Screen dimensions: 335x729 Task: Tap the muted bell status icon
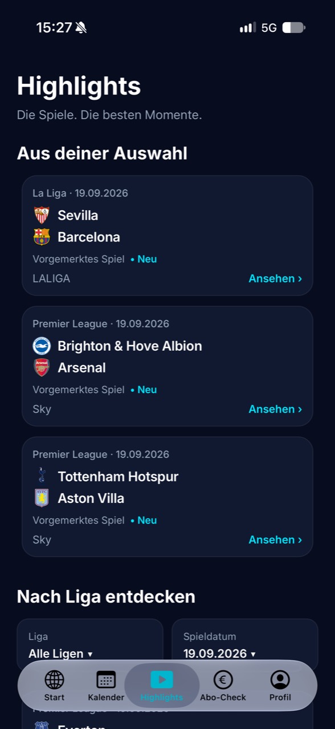click(x=81, y=27)
